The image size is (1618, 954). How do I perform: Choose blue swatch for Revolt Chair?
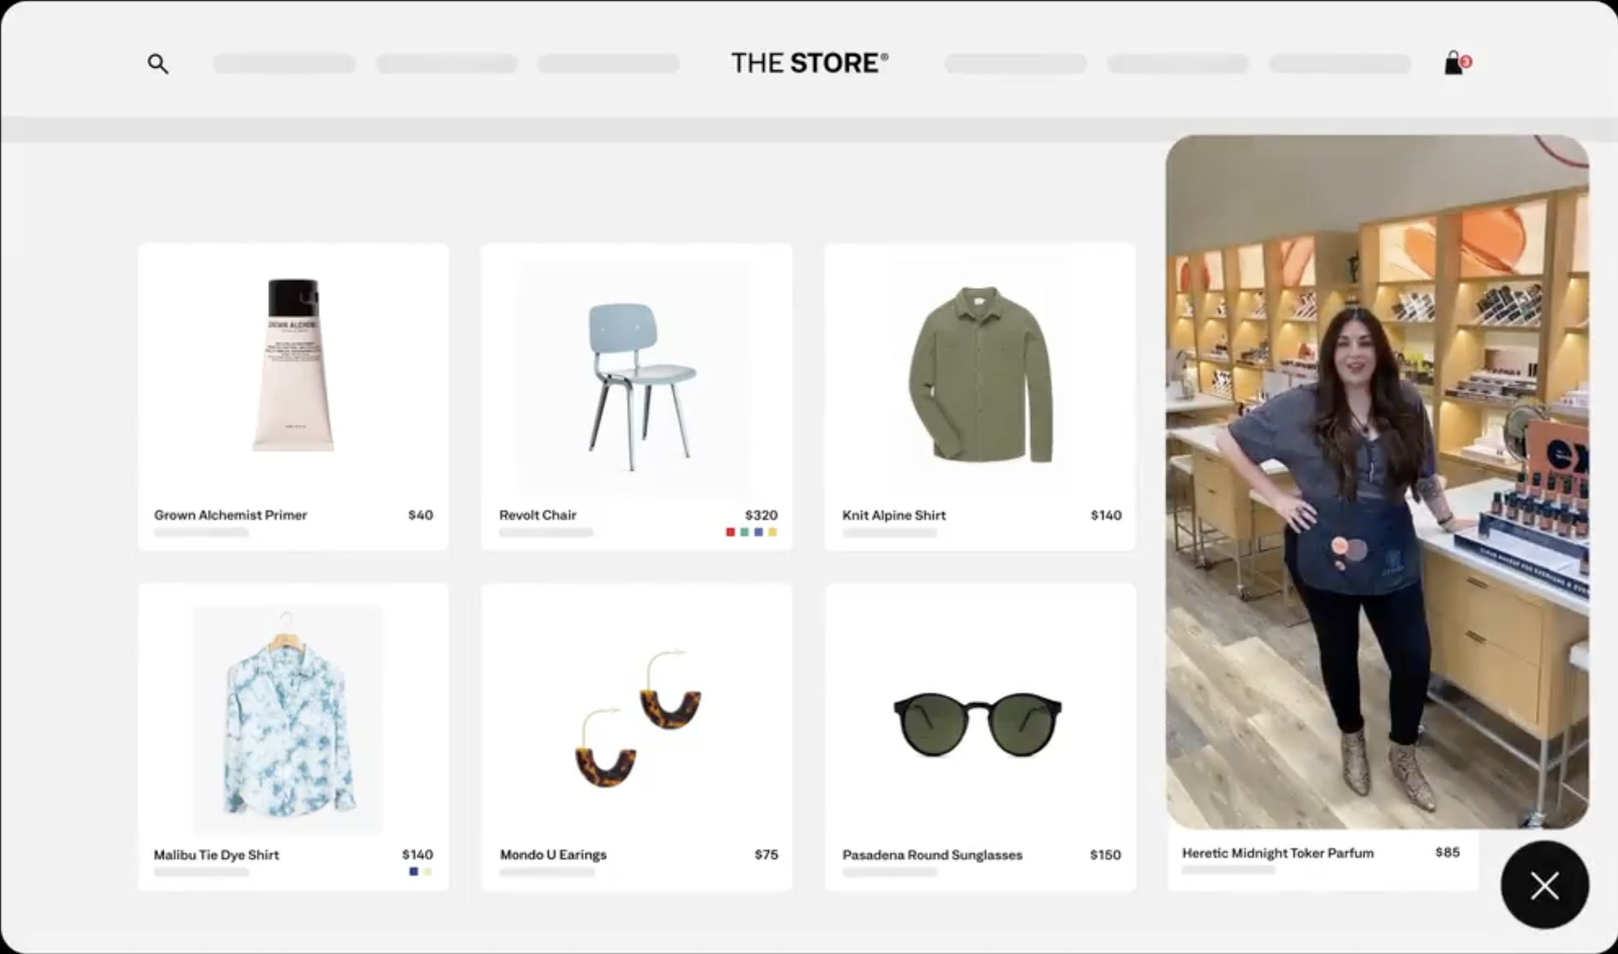click(759, 532)
